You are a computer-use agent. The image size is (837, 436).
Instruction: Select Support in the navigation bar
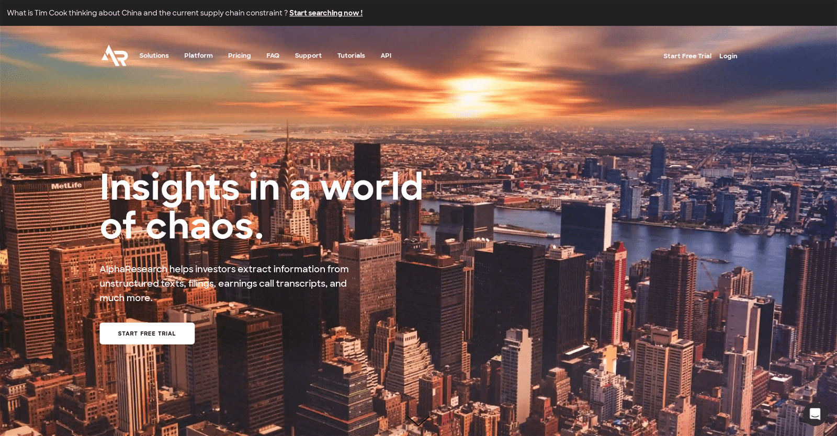(x=308, y=55)
